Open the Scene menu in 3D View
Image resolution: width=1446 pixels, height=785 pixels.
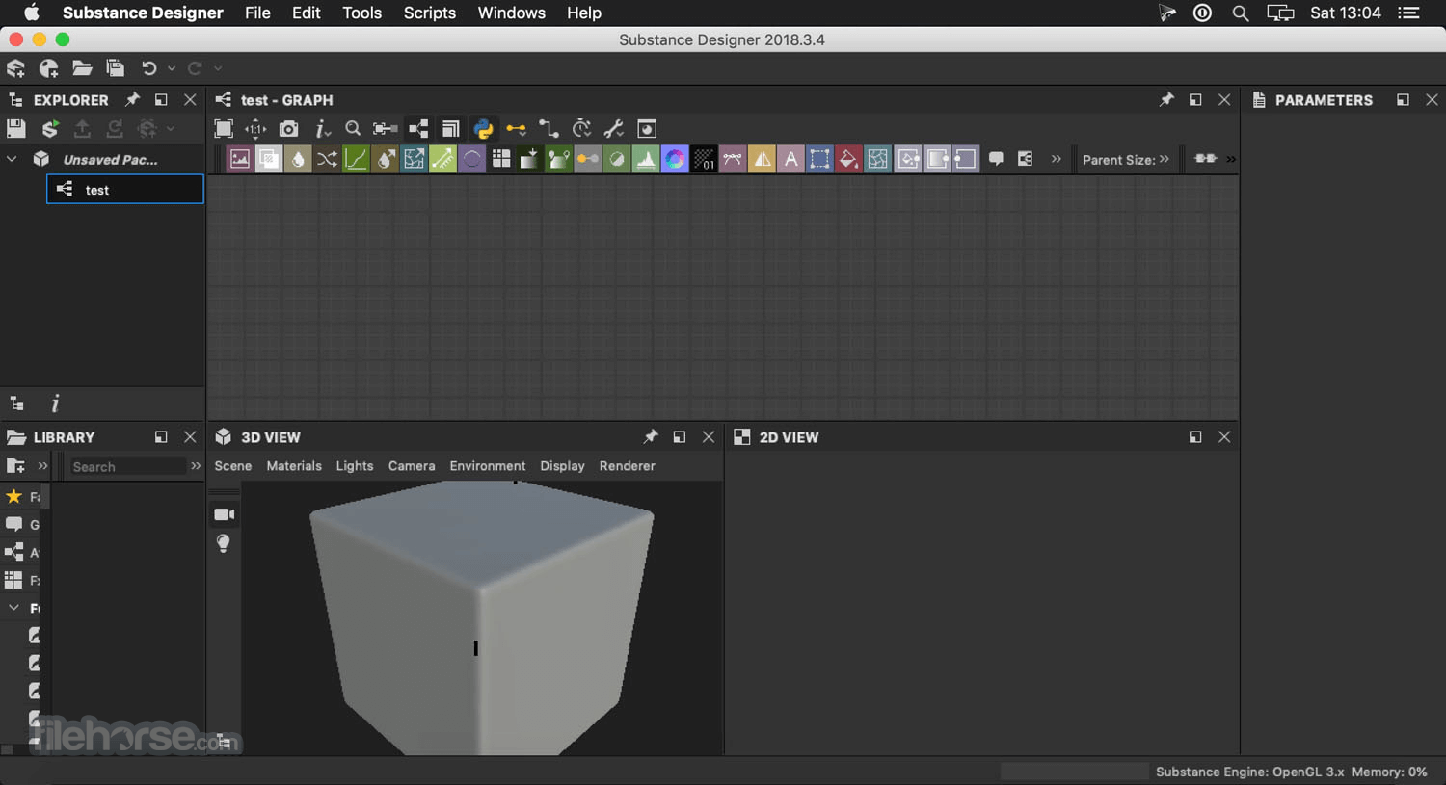[232, 466]
